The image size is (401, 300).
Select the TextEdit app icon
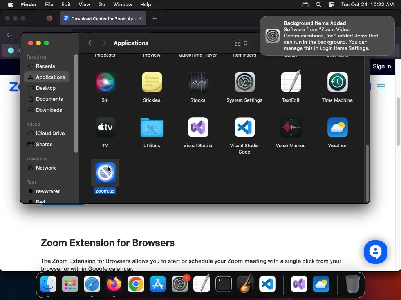pyautogui.click(x=291, y=82)
